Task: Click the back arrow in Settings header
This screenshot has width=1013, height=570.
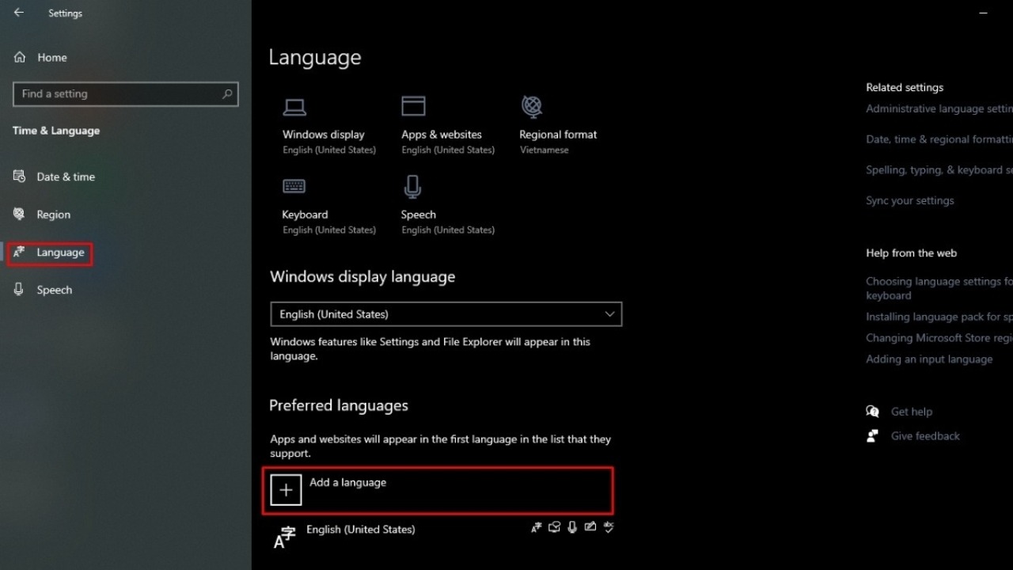Action: 19,13
